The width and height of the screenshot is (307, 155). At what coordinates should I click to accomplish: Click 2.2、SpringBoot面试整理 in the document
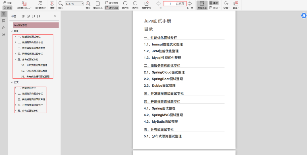[163, 79]
